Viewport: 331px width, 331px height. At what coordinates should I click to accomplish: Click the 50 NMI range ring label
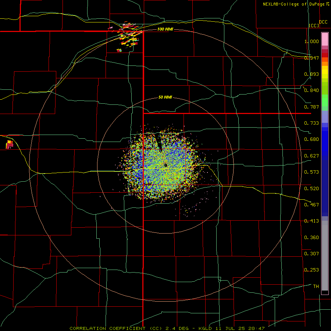coord(165,97)
